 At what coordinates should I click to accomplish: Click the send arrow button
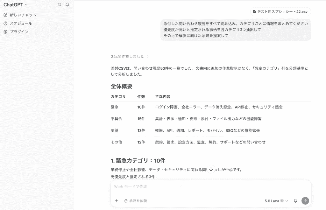tap(305, 201)
